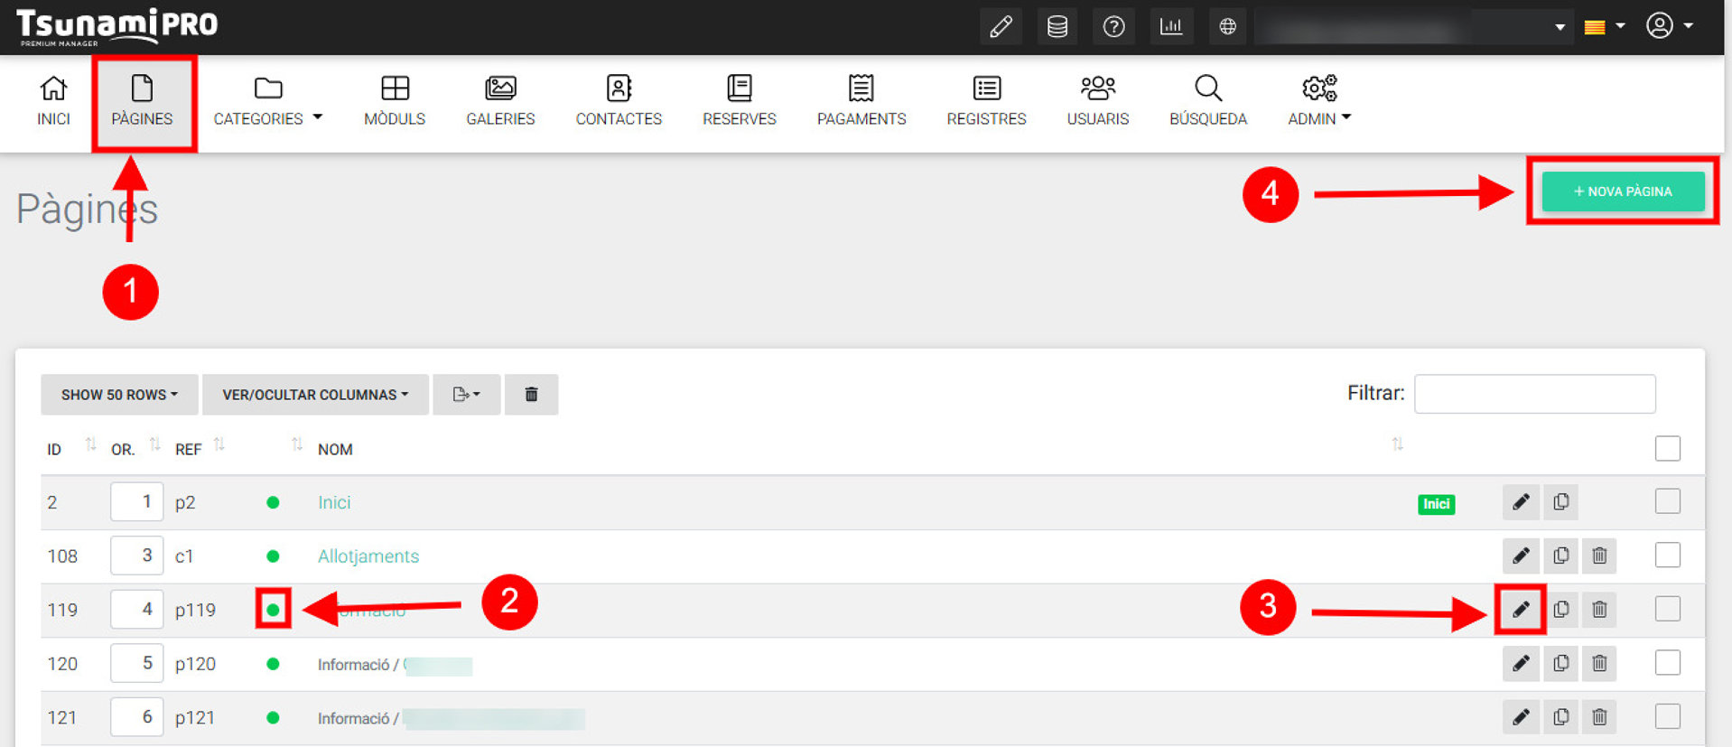This screenshot has width=1732, height=747.
Task: Select the checkbox for row p121
Action: coord(1667,717)
